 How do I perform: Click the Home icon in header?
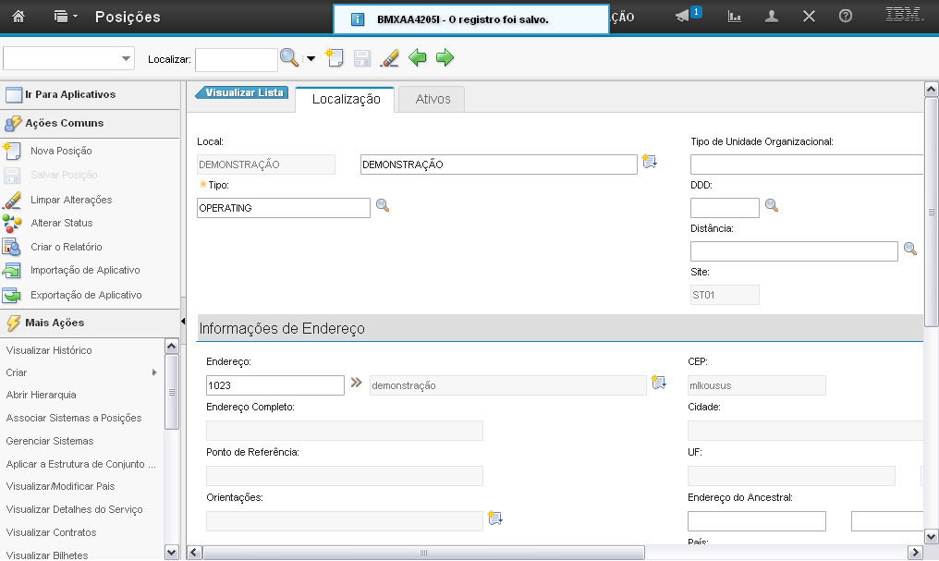pos(18,17)
